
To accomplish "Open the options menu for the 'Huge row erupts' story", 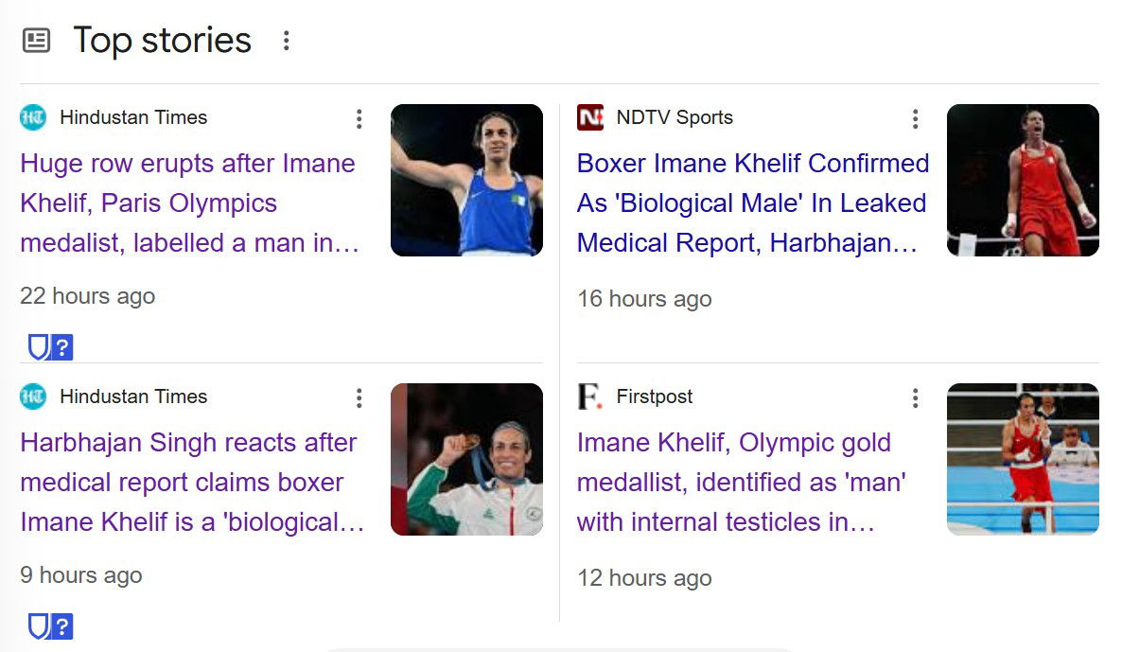I will point(359,119).
